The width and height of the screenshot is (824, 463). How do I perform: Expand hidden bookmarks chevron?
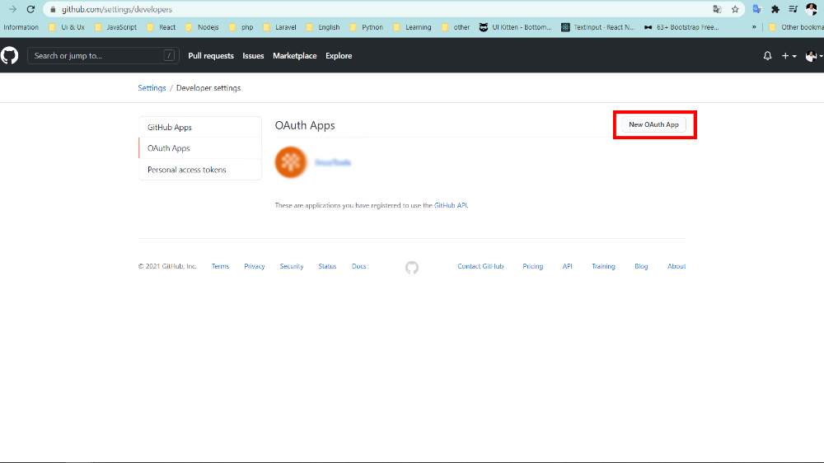click(754, 27)
